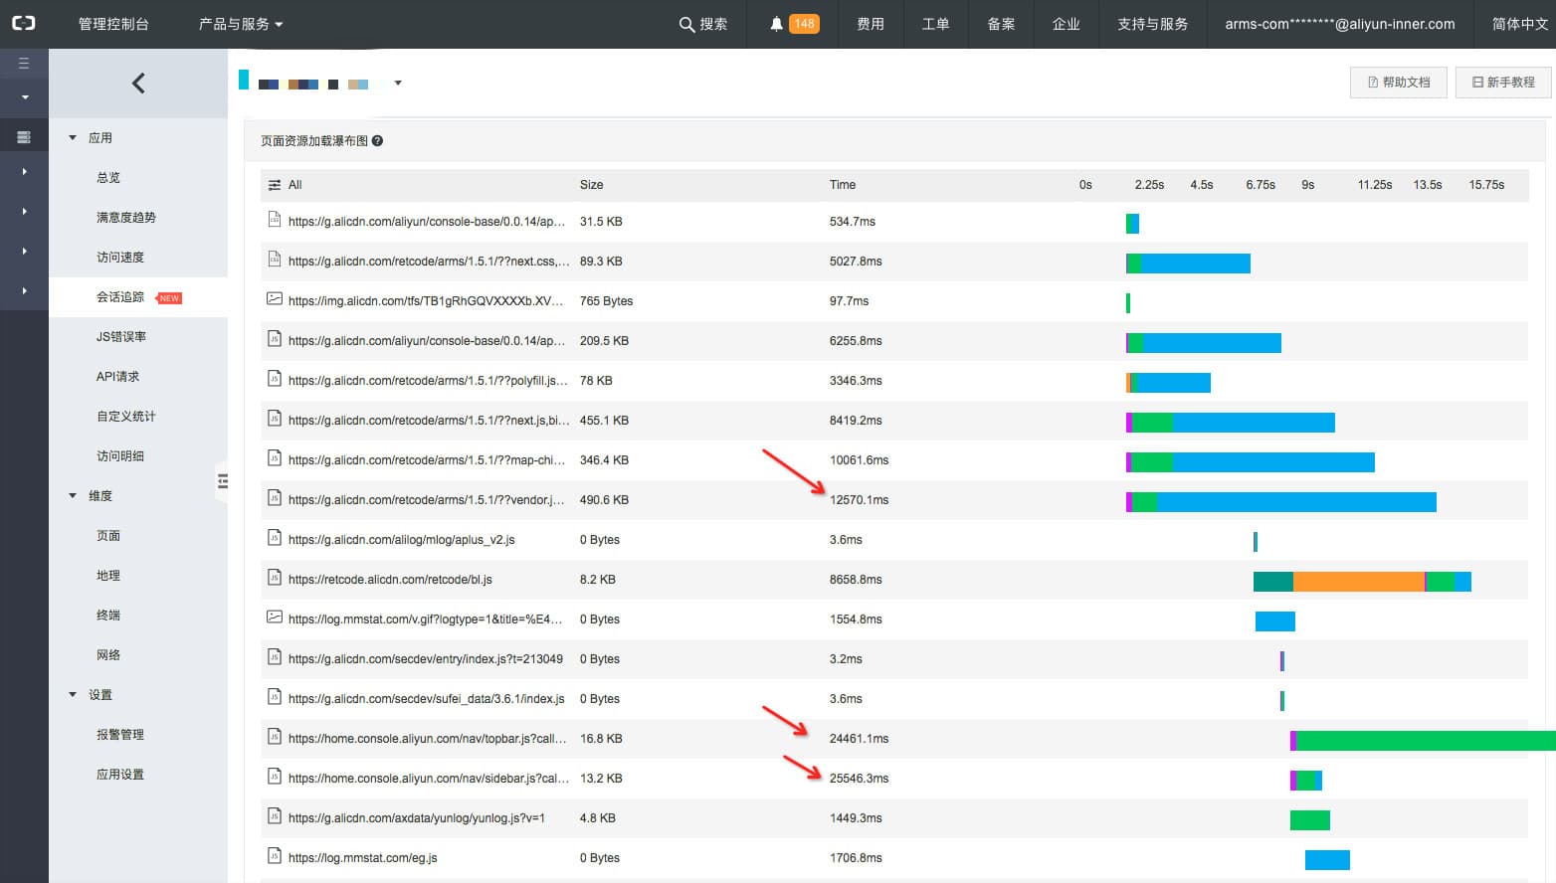The image size is (1556, 883).
Task: Open 应用设置 in sidebar
Action: pyautogui.click(x=120, y=775)
